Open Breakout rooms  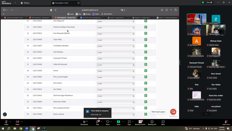140,123
